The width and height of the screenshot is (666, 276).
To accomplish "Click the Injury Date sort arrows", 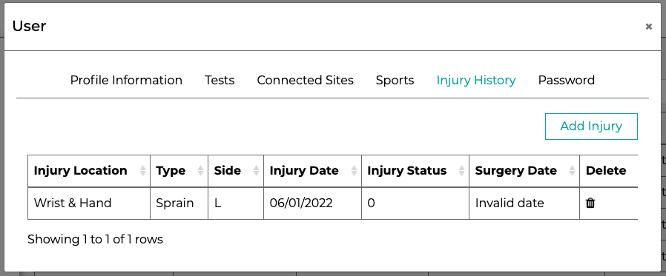I will [354, 171].
